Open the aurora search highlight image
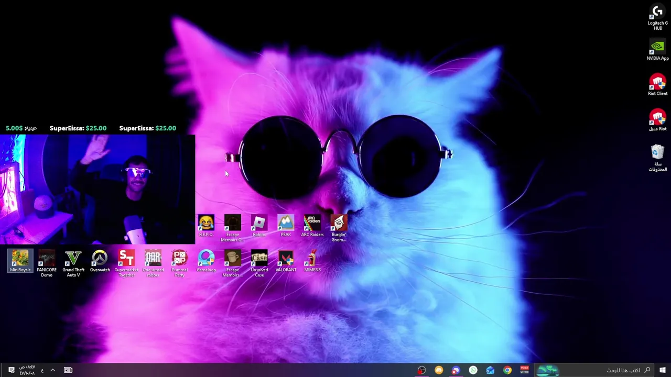The width and height of the screenshot is (671, 377). click(548, 370)
